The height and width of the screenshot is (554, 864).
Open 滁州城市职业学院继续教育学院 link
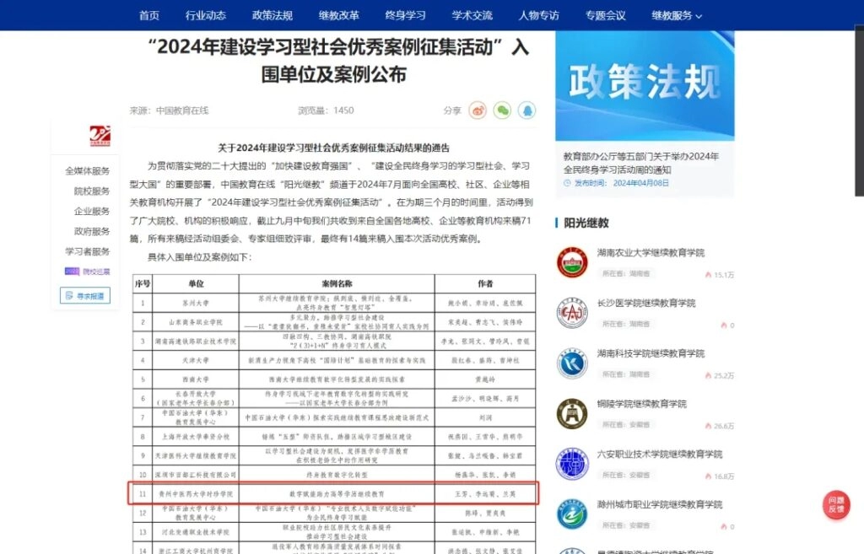pyautogui.click(x=660, y=504)
